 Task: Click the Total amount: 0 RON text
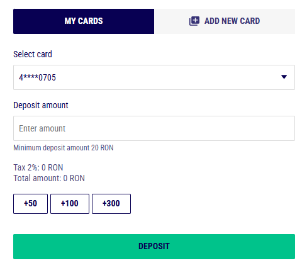(49, 178)
